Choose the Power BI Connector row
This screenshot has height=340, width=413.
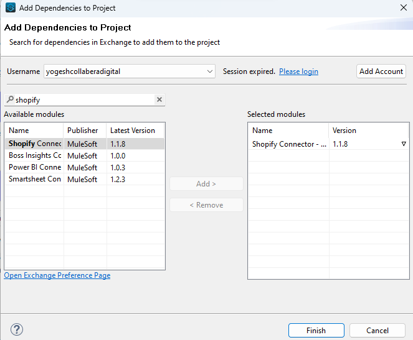pos(35,167)
